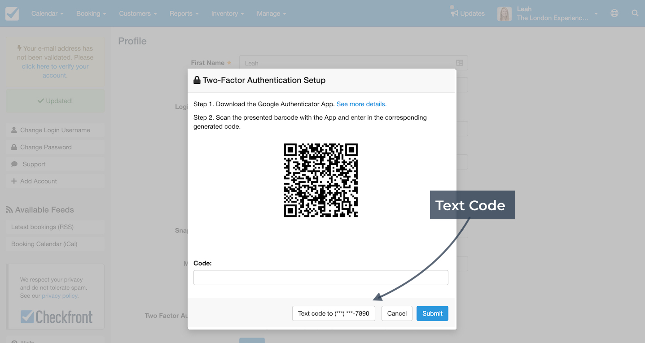Open the privacy policy link
This screenshot has width=645, height=343.
click(x=60, y=296)
